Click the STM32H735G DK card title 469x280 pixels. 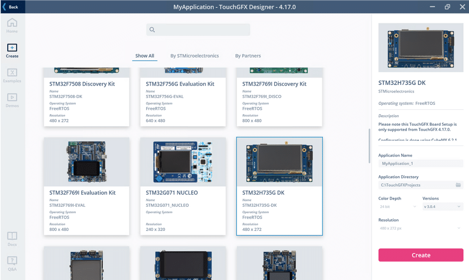263,193
